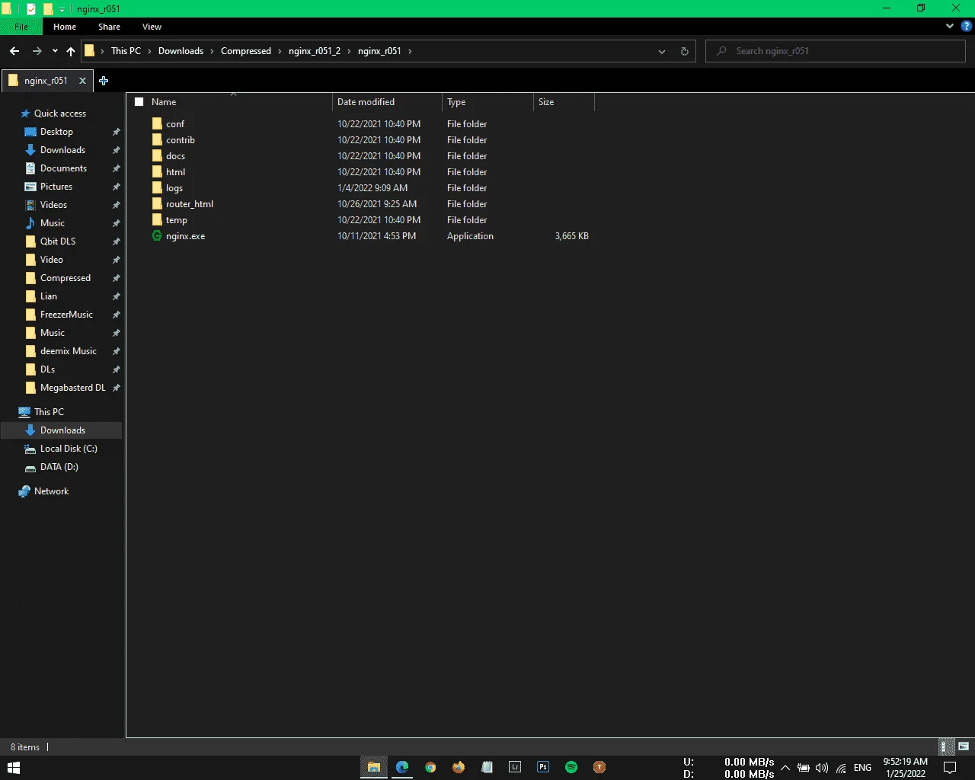Screen dimensions: 975x780
Task: Select the conf folder
Action: point(175,124)
